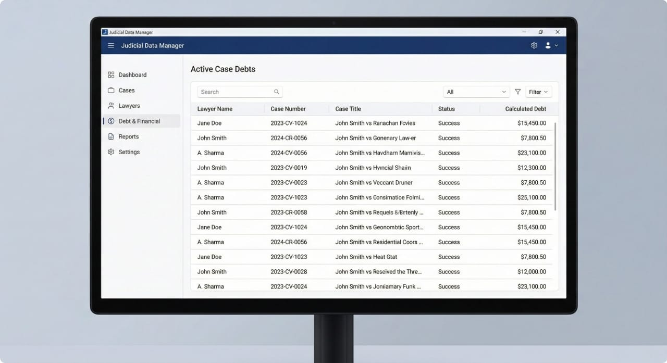Click the Dashboard grid icon in sidebar
The height and width of the screenshot is (363, 667).
tap(111, 75)
